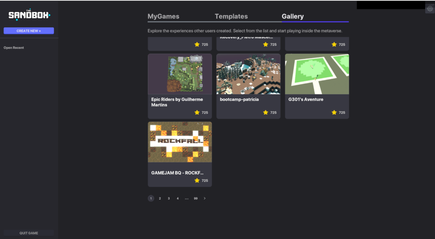Click the star on bootcamp-patricia card
This screenshot has width=435, height=239.
pos(266,112)
